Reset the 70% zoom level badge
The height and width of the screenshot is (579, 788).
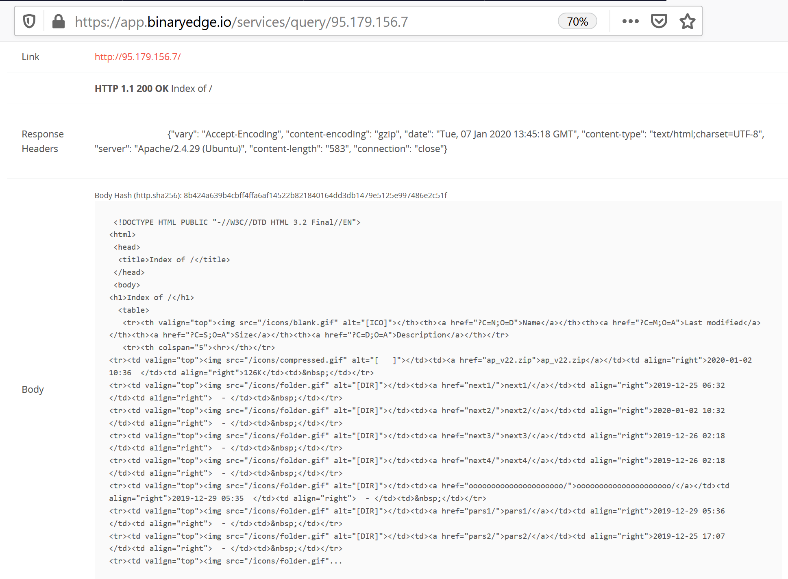pos(577,22)
